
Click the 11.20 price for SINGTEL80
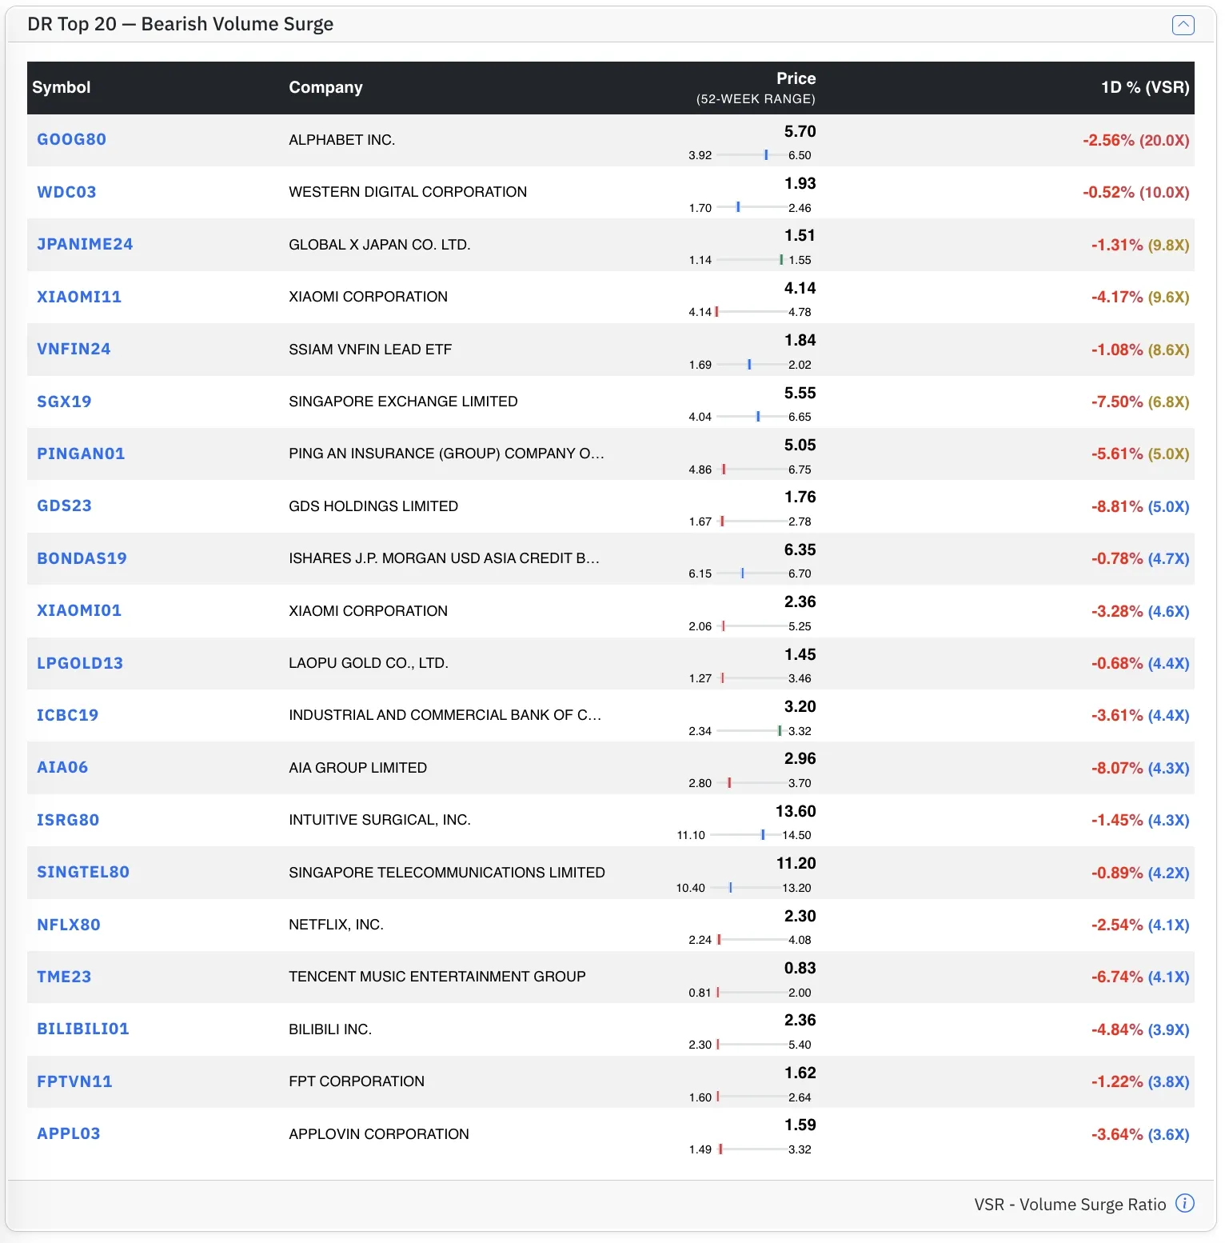coord(796,863)
